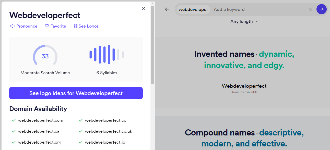Click the Favorite heart icon

point(47,26)
